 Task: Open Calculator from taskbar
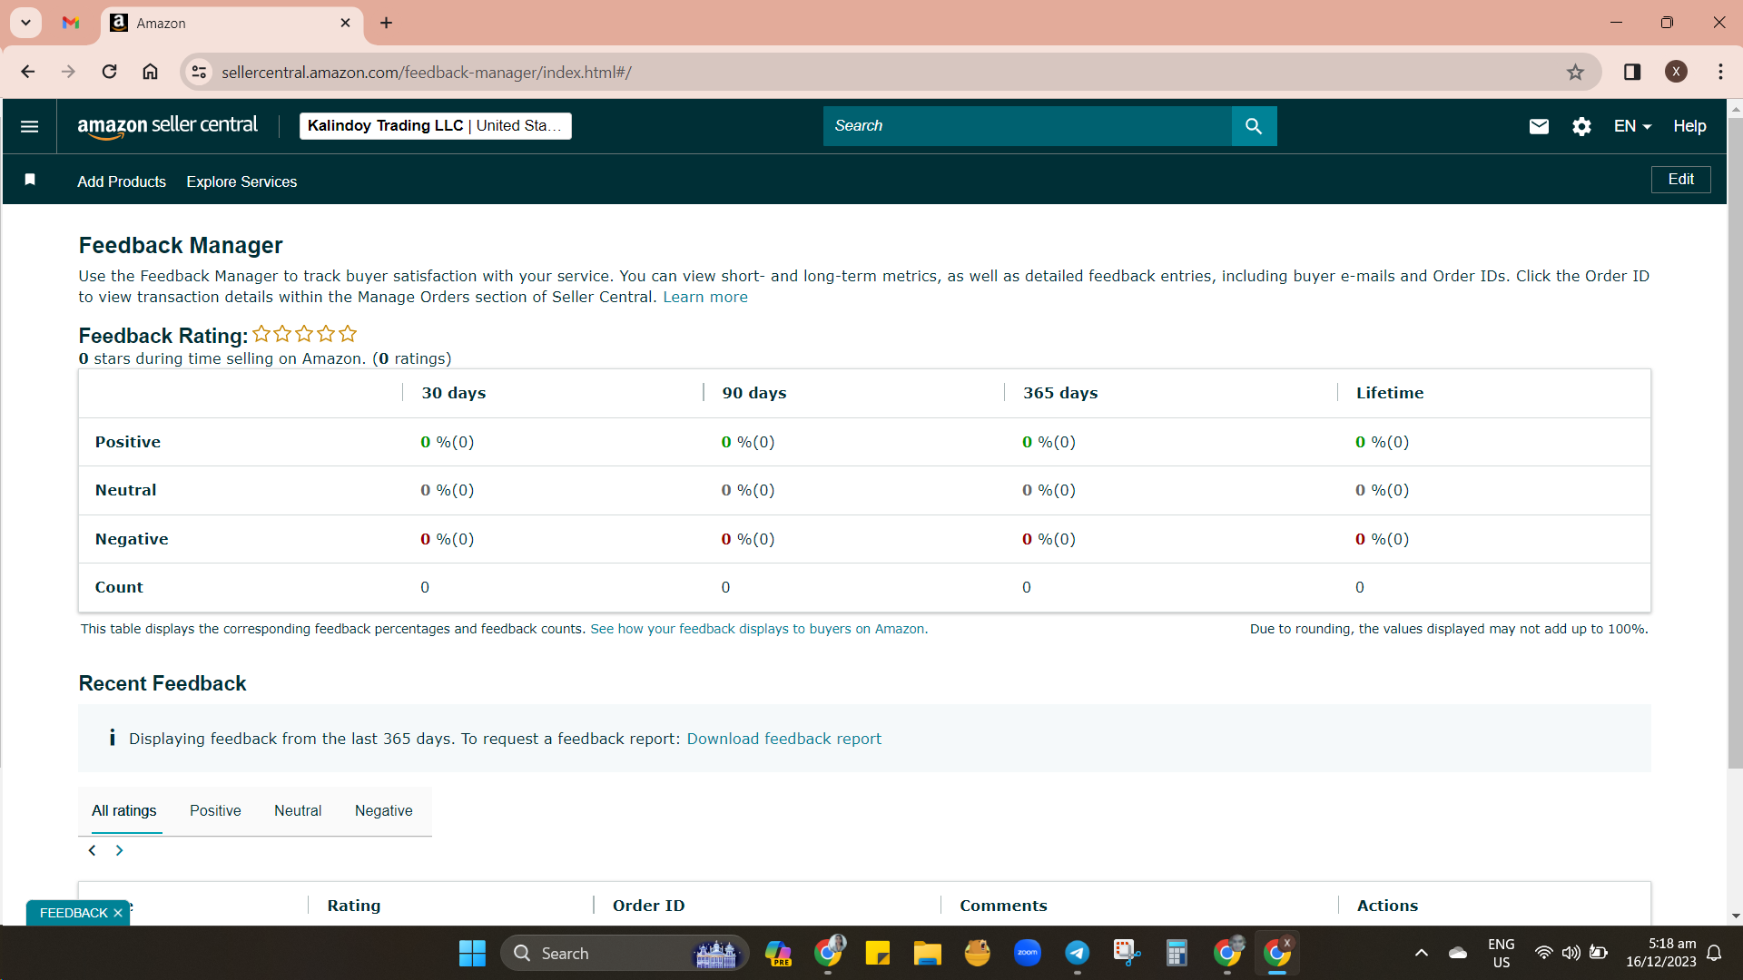pos(1177,953)
